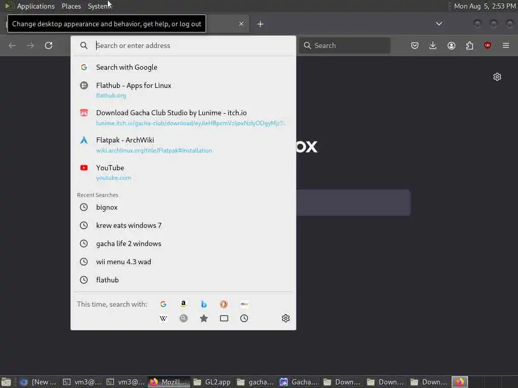This screenshot has width=518, height=388.
Task: Open the Places menu
Action: coord(71,6)
